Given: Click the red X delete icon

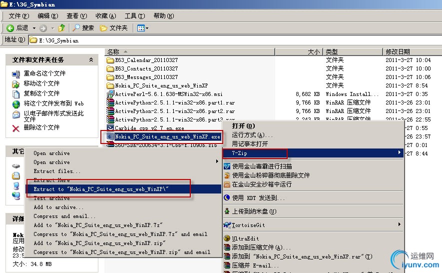Looking at the screenshot, I should click(16, 128).
